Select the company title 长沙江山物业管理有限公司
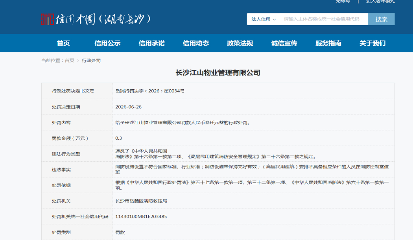This screenshot has width=413, height=240. pos(218,73)
